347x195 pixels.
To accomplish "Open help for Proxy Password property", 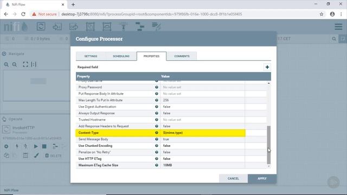I will point(157,87).
